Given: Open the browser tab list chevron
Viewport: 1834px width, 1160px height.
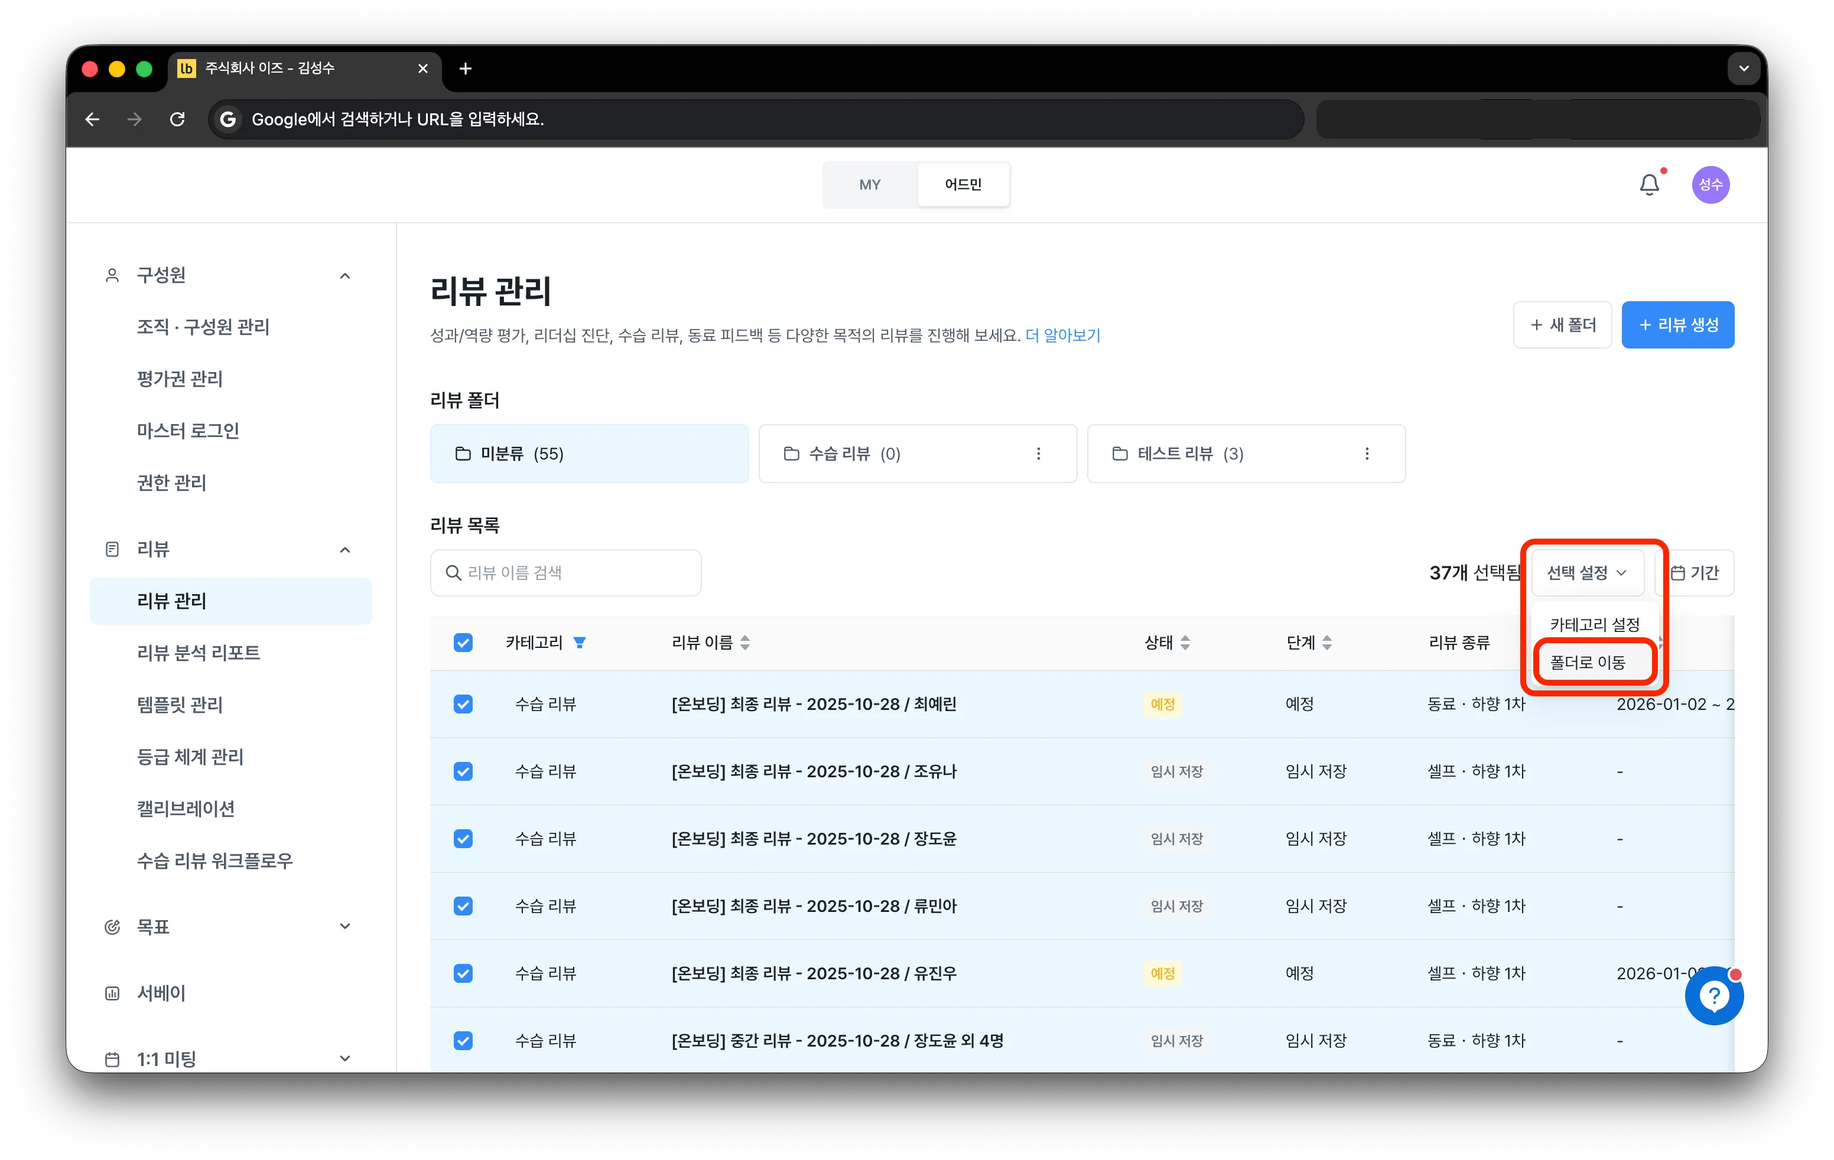Looking at the screenshot, I should pos(1744,69).
